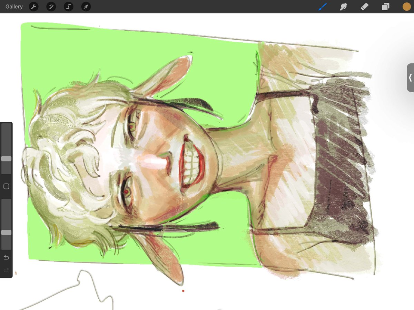The image size is (414, 310).
Task: Activate the Selection tool
Action: 69,7
